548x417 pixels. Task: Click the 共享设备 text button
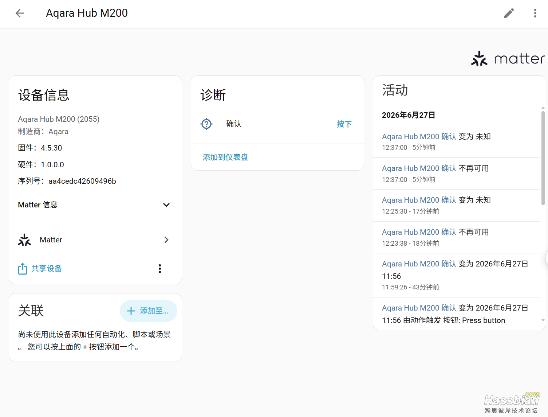click(47, 269)
